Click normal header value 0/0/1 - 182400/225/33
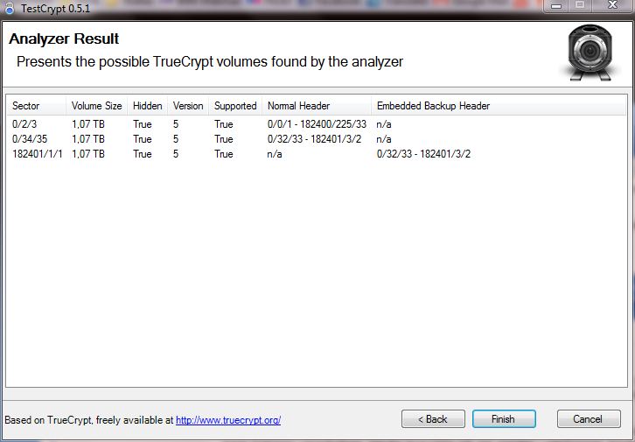This screenshot has height=442, width=635. pos(317,124)
